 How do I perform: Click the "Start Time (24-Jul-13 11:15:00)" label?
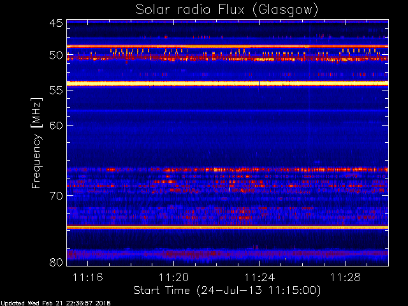(227, 291)
